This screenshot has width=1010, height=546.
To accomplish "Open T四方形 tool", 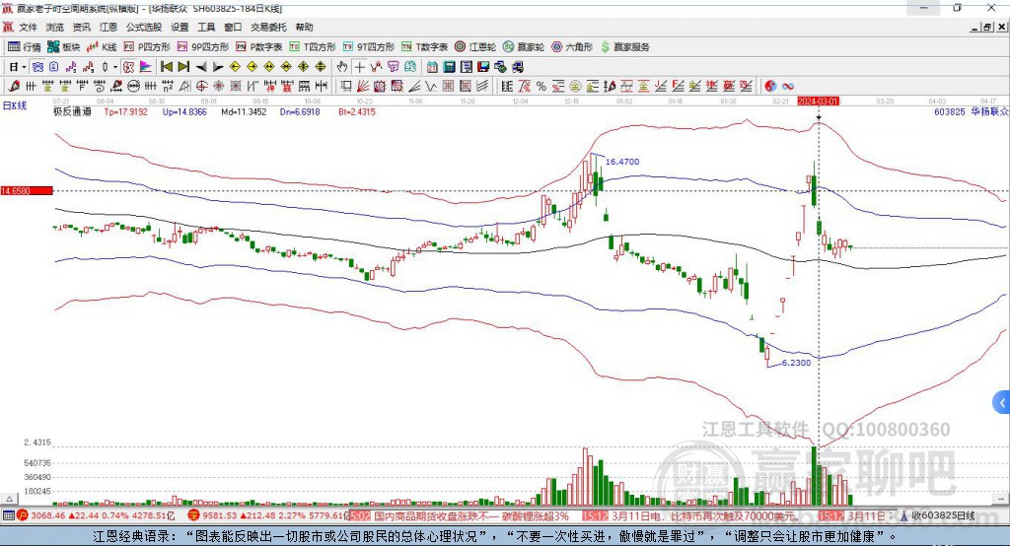I will (313, 47).
